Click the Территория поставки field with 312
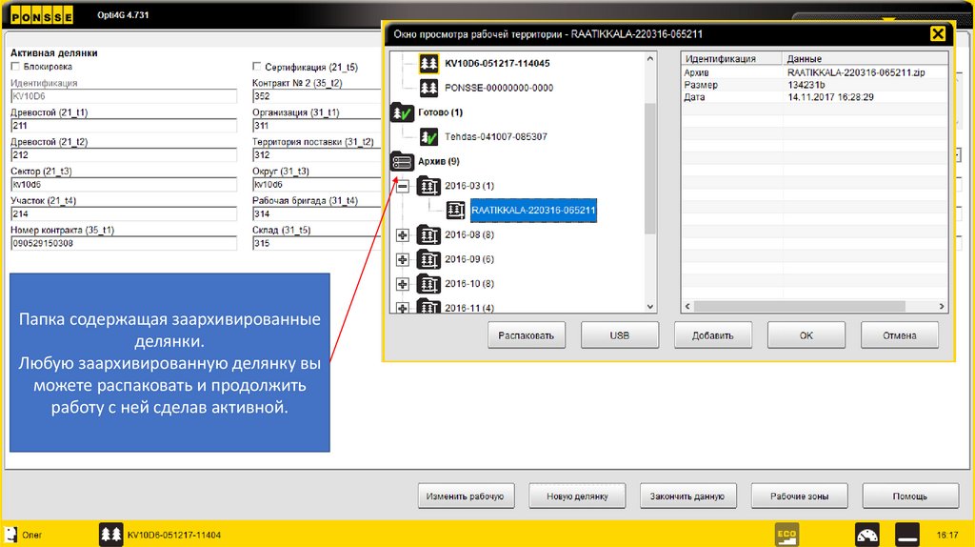This screenshot has height=547, width=975. point(316,155)
